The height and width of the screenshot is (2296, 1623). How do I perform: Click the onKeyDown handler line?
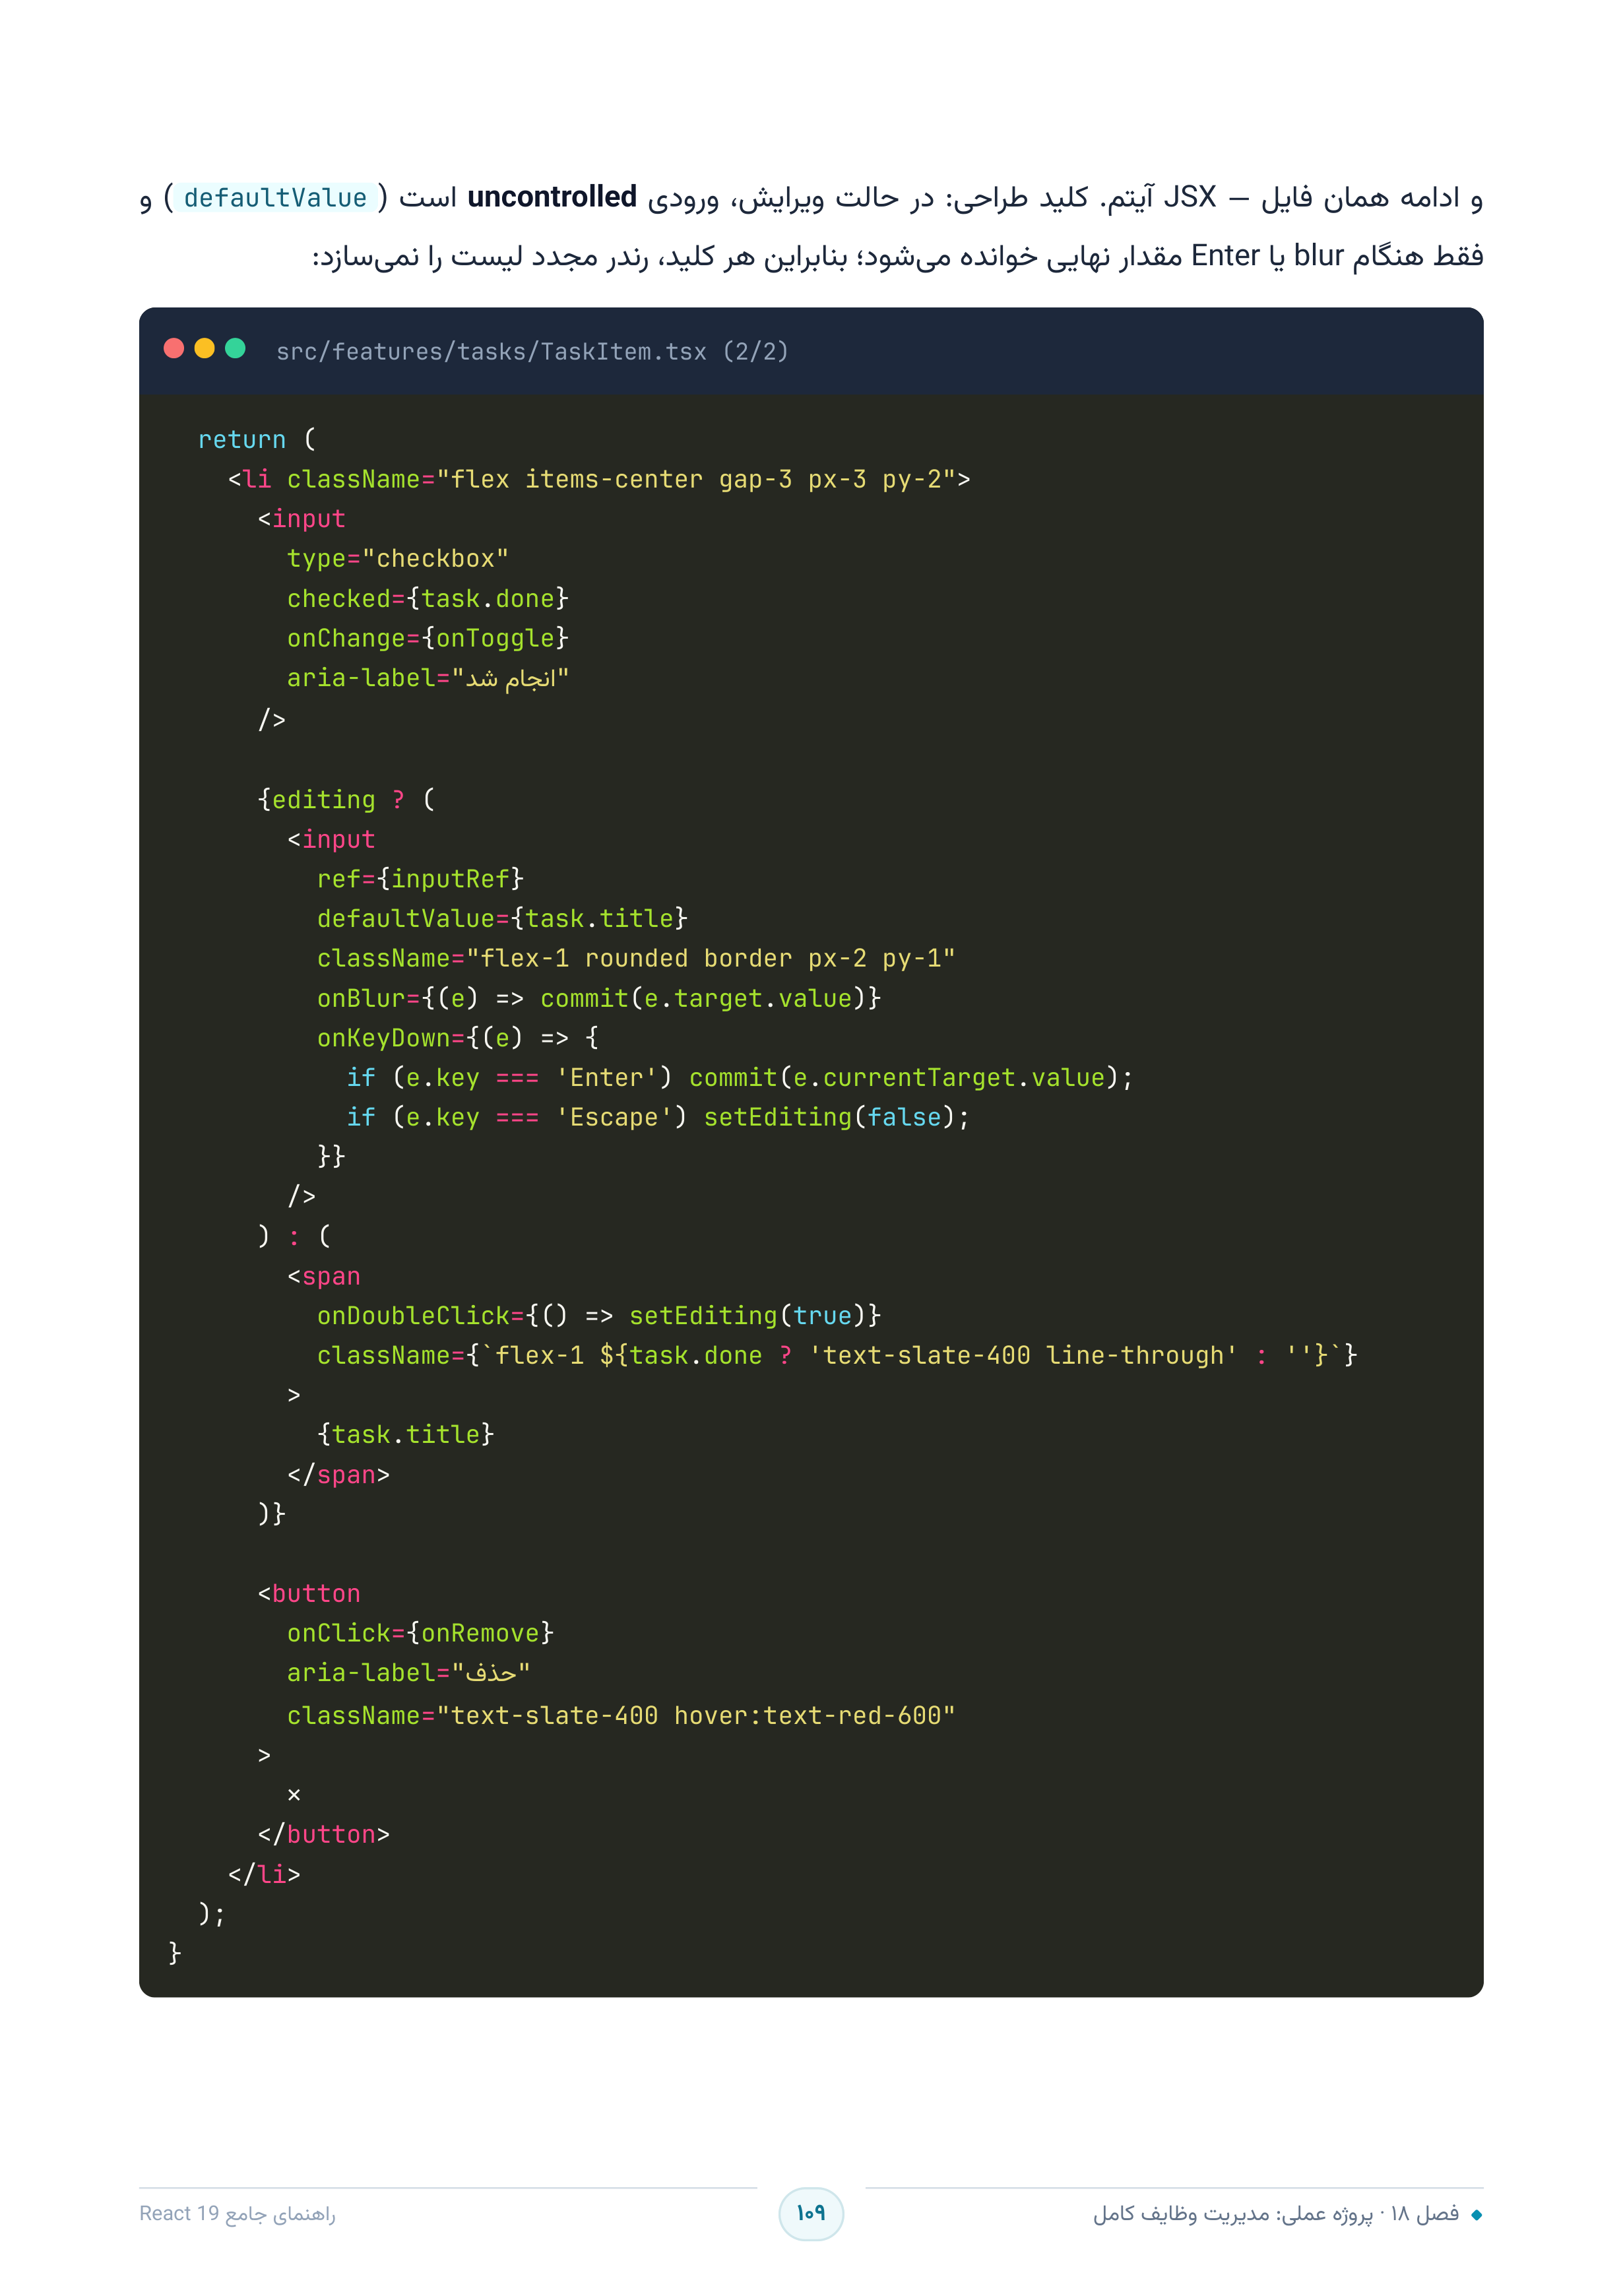[458, 1038]
